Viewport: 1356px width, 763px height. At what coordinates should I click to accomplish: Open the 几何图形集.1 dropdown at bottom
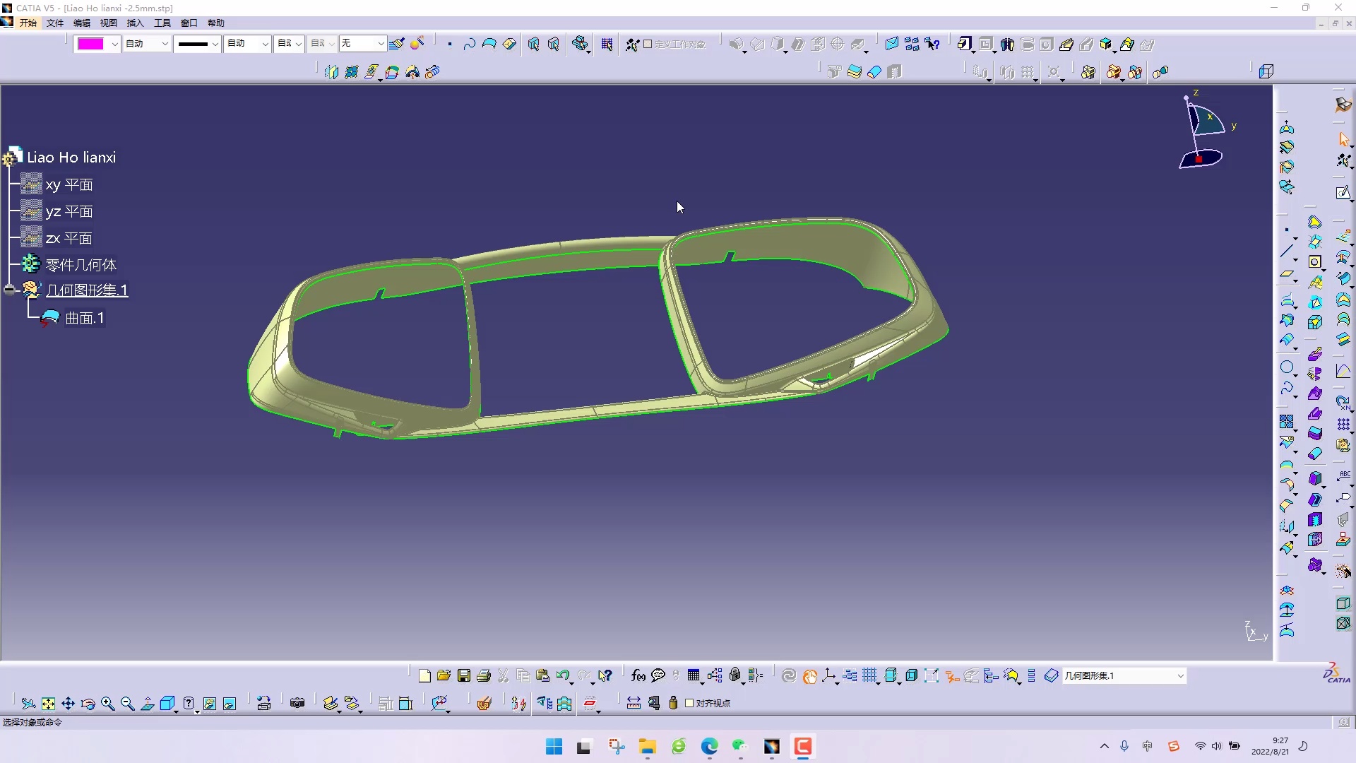1179,676
